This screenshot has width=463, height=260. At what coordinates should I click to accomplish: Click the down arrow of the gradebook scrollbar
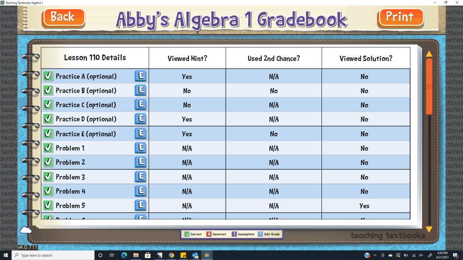coord(429,229)
